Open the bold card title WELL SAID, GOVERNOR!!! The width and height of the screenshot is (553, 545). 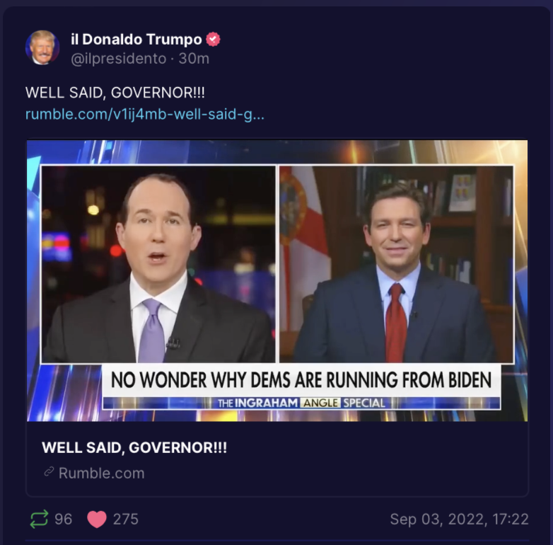click(134, 447)
